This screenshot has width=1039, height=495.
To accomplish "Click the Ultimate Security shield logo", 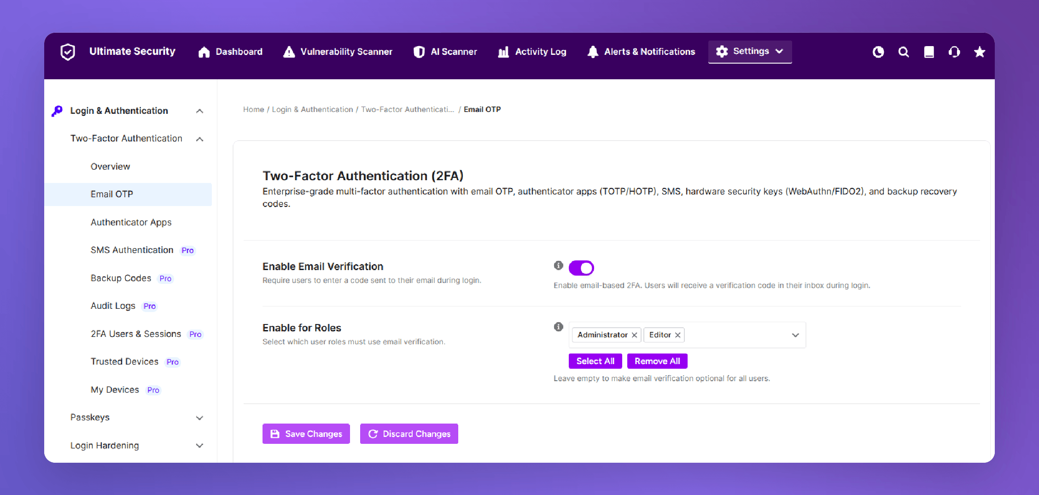I will pyautogui.click(x=68, y=52).
